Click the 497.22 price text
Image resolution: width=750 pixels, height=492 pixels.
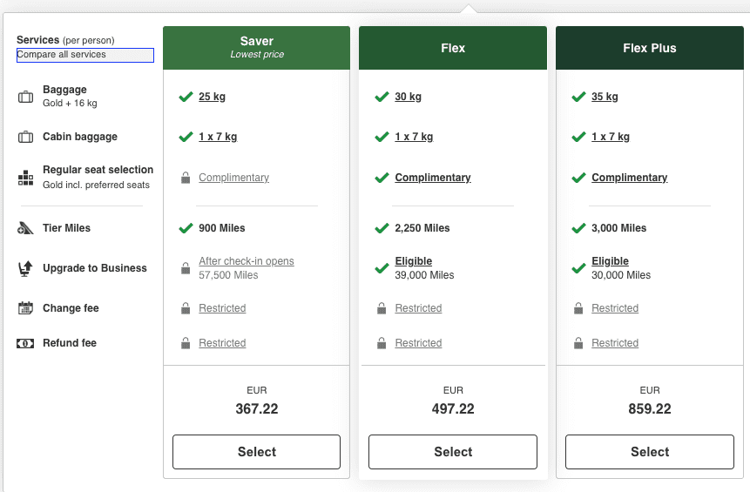(452, 408)
